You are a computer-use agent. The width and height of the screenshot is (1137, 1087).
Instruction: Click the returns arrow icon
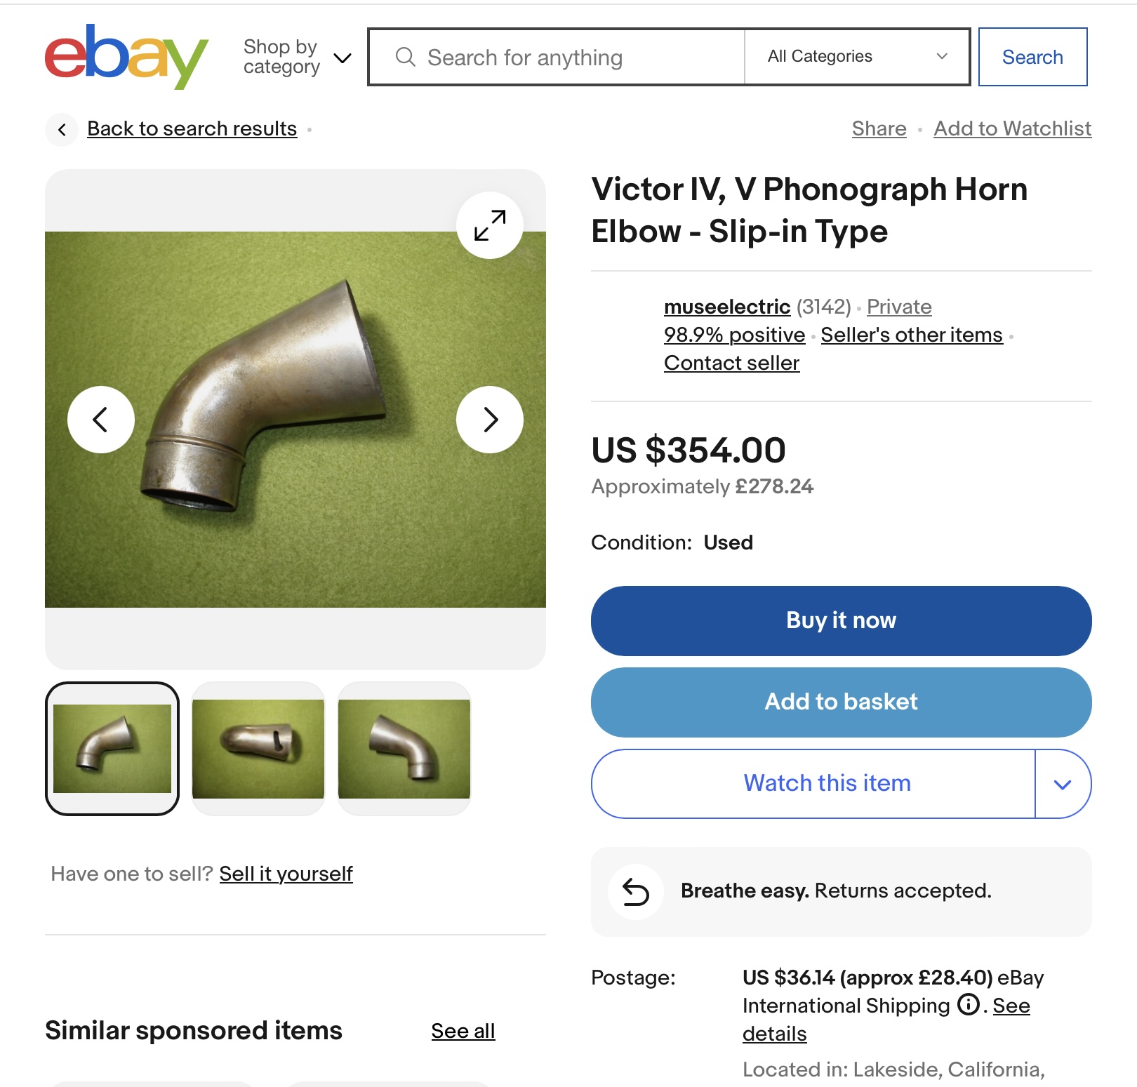pyautogui.click(x=636, y=892)
